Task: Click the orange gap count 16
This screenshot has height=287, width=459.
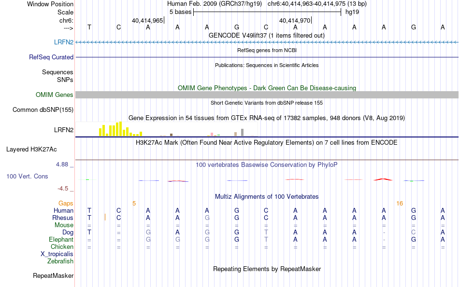Action: [400, 204]
